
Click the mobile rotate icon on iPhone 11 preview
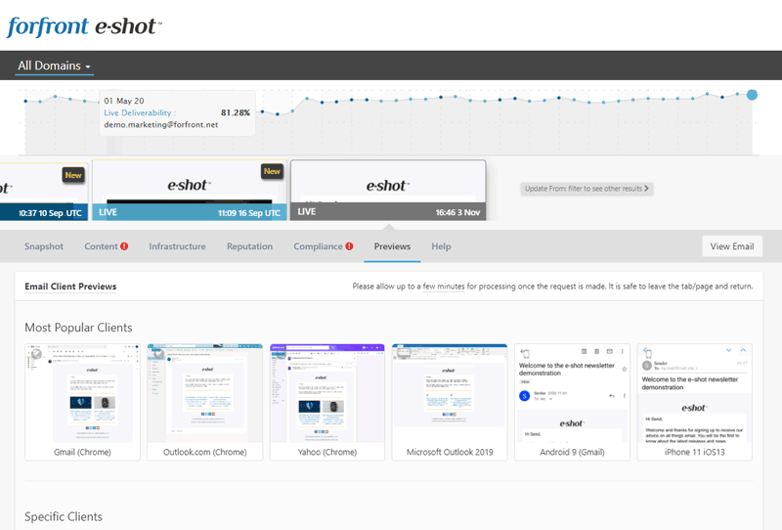point(647,352)
